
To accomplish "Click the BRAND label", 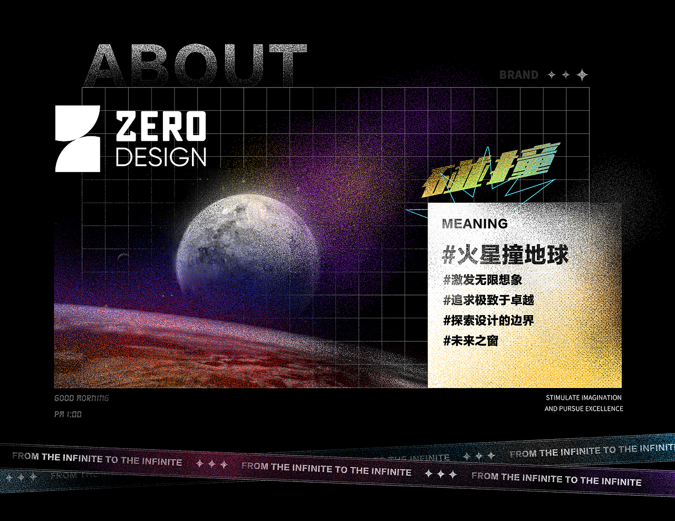I will pyautogui.click(x=519, y=75).
